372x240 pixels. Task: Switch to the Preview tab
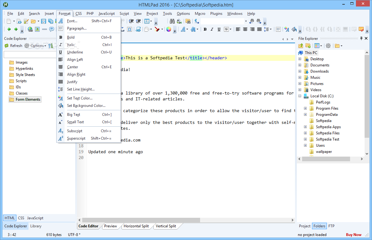click(x=111, y=226)
